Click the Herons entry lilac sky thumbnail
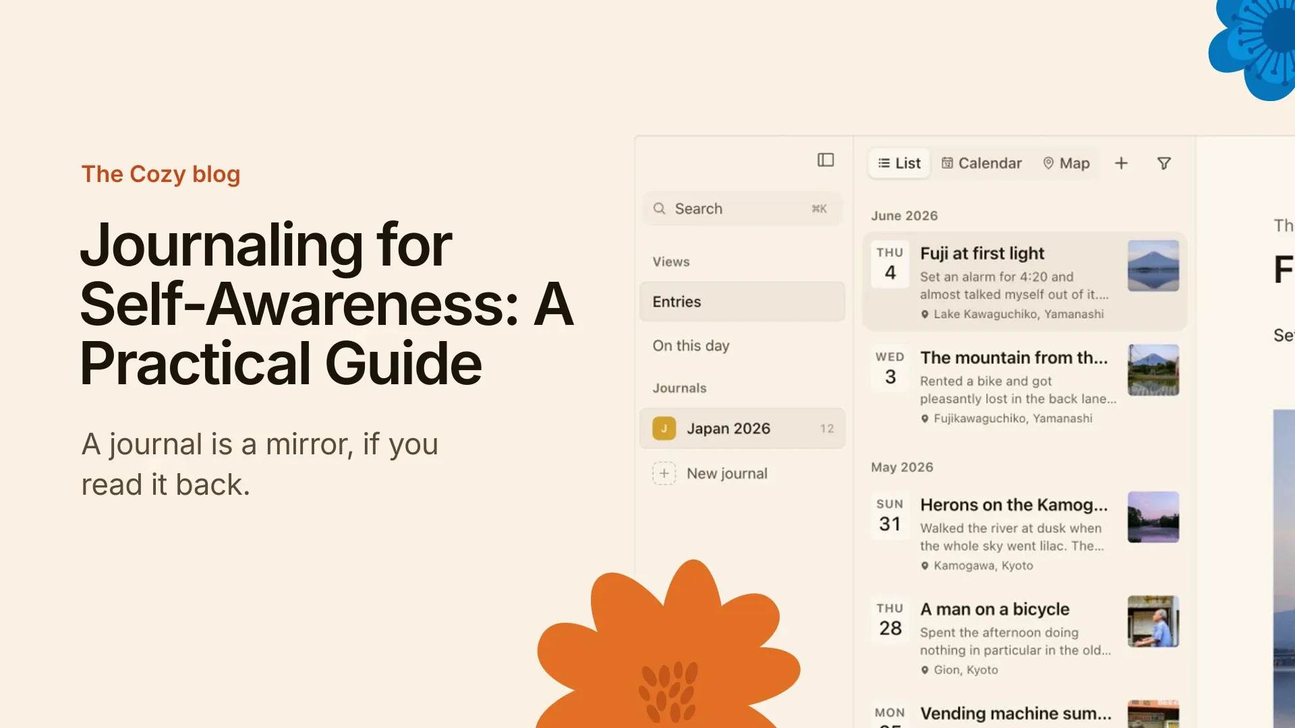Screen dimensions: 1295x728 pos(1153,517)
